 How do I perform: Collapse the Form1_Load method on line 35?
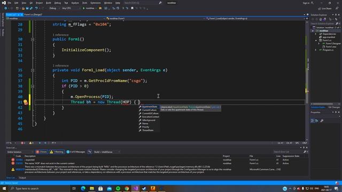tap(33, 70)
